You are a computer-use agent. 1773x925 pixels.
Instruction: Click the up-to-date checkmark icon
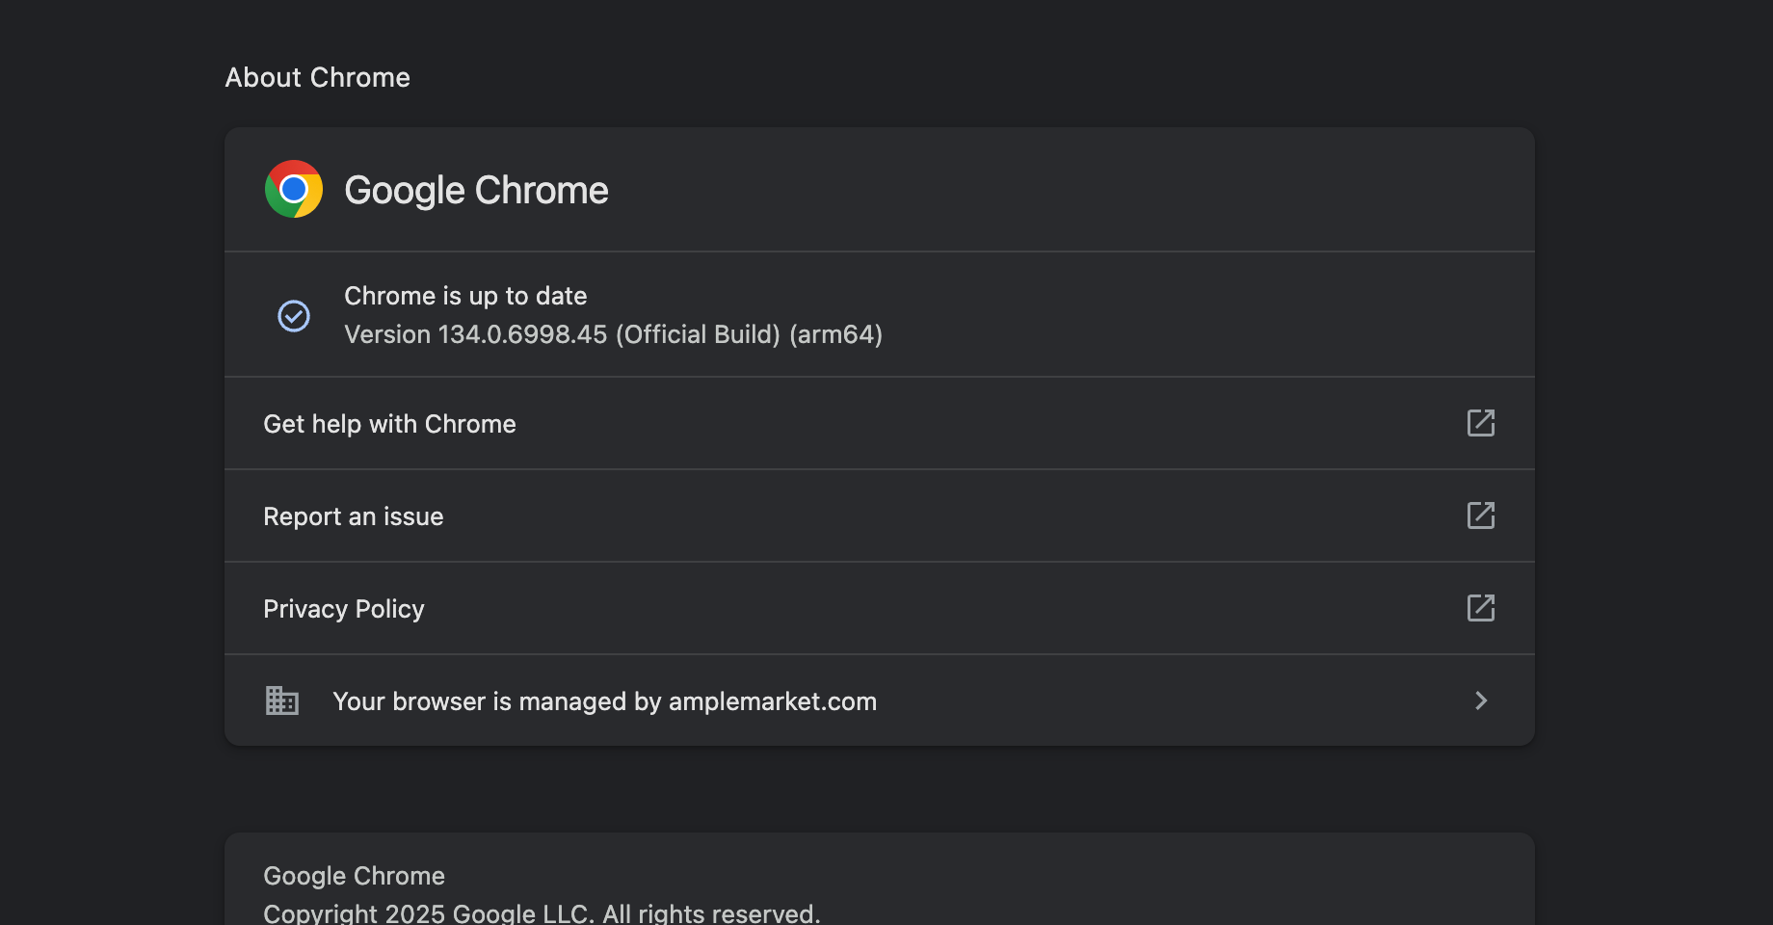click(x=294, y=316)
